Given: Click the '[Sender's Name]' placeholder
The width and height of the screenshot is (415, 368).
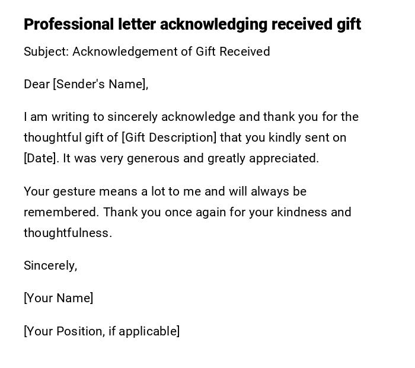Looking at the screenshot, I should (x=100, y=84).
